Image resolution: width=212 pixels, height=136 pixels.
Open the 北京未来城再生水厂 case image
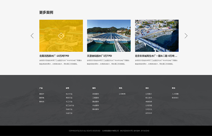point(157,36)
